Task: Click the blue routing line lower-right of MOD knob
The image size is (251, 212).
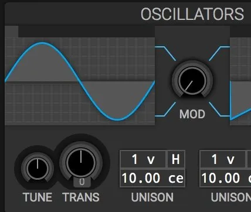Action: (219, 109)
